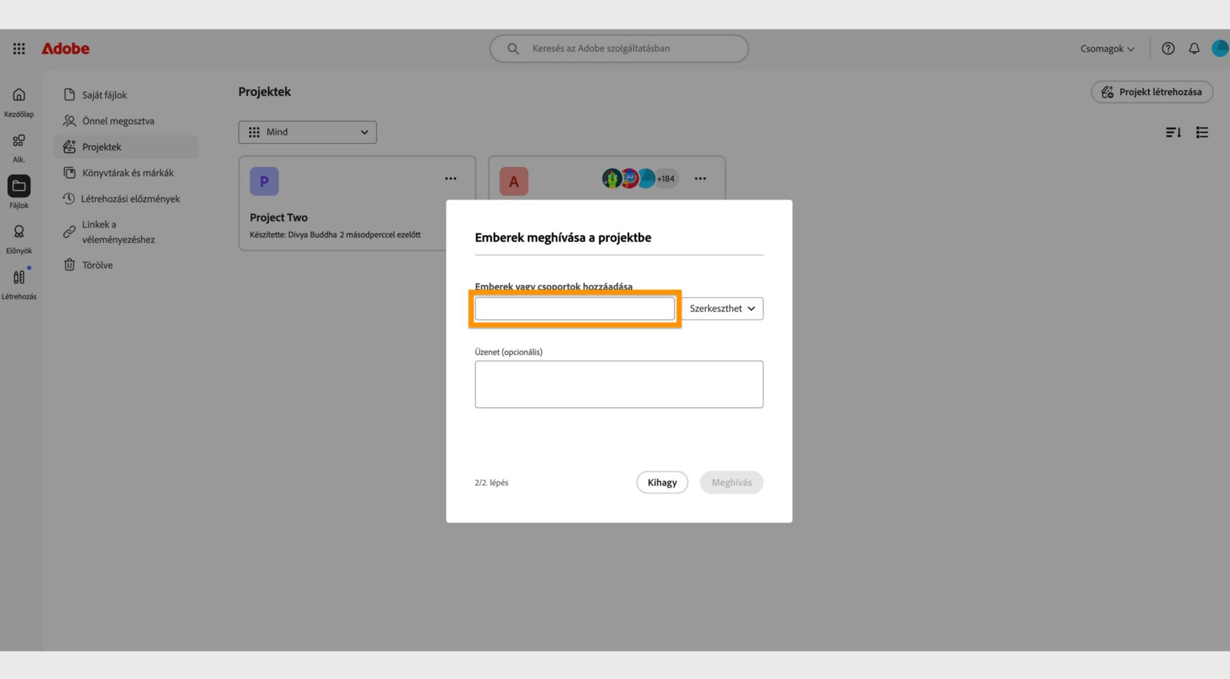Open Linkek a véleményezéshez in sidebar
This screenshot has width=1230, height=679.
pos(126,232)
